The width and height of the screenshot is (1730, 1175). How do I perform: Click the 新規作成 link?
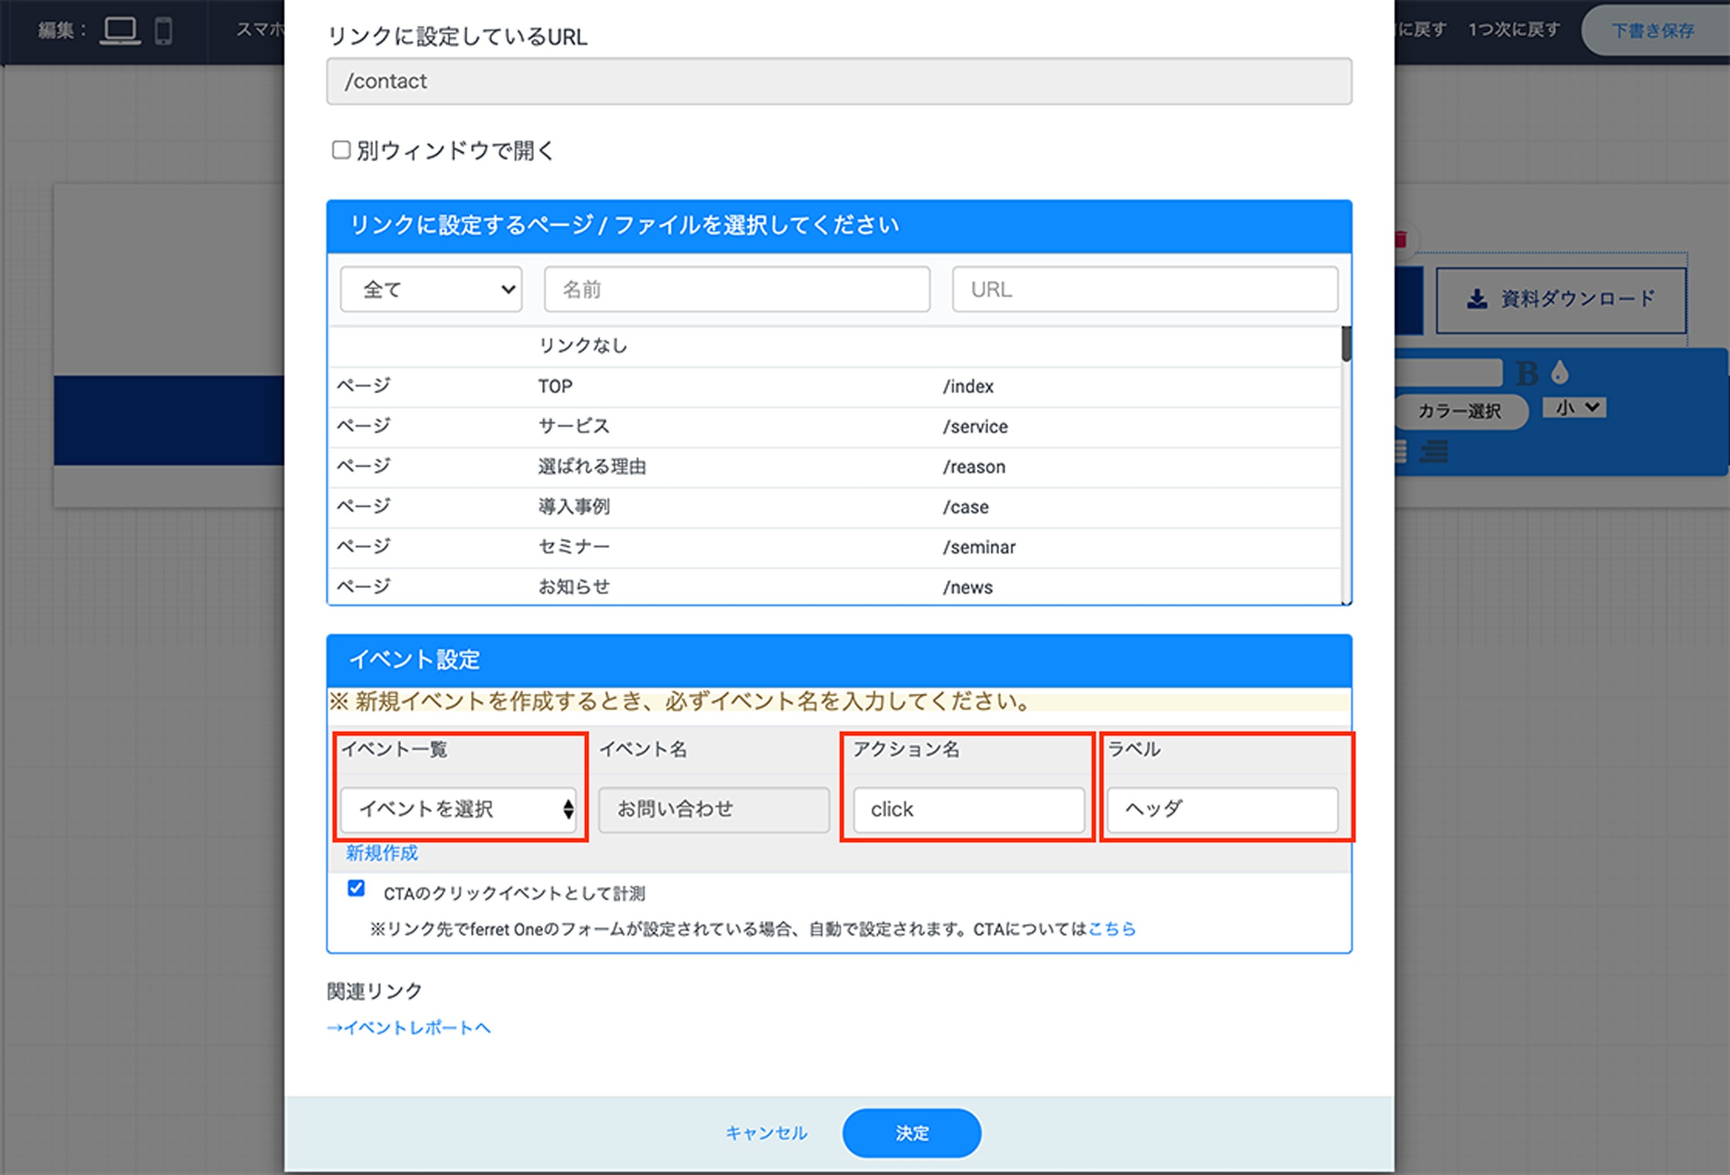(382, 853)
